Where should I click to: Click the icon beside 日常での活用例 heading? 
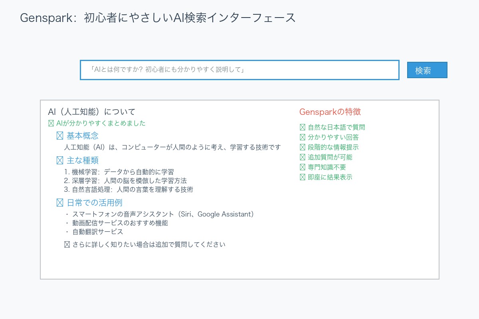pos(60,203)
